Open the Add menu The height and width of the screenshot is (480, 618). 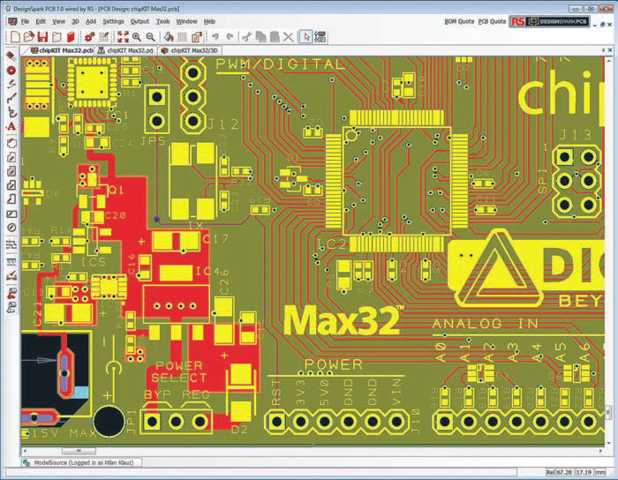click(91, 22)
